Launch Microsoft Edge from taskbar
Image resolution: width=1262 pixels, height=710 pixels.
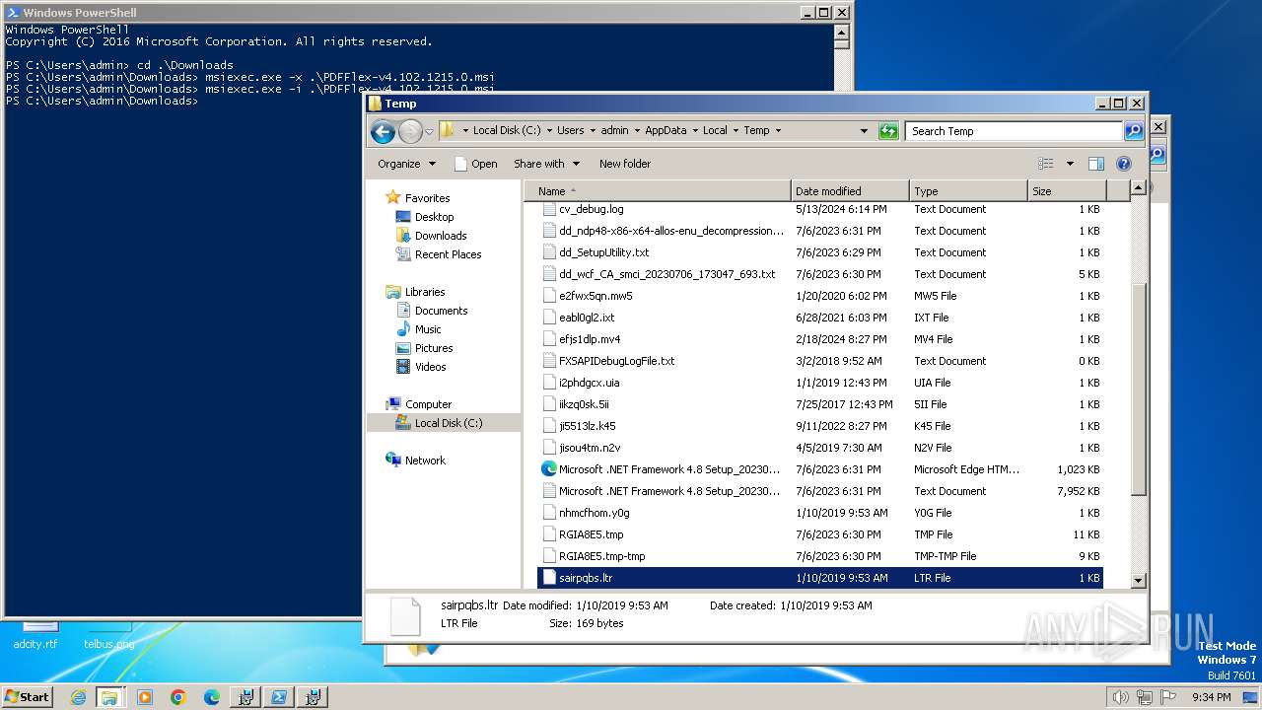211,697
